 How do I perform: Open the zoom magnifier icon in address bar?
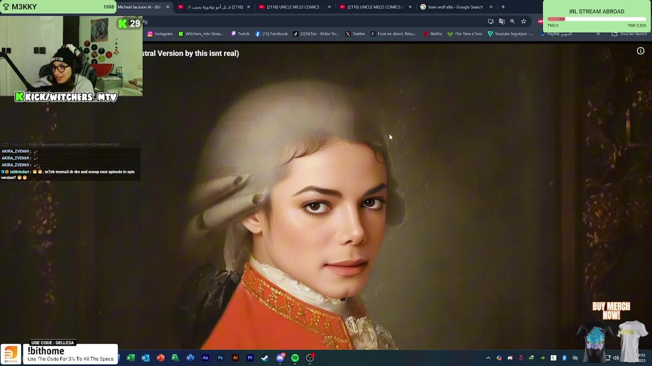point(513,21)
